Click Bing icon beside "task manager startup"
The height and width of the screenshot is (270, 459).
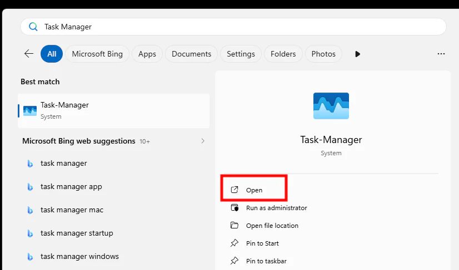(30, 233)
